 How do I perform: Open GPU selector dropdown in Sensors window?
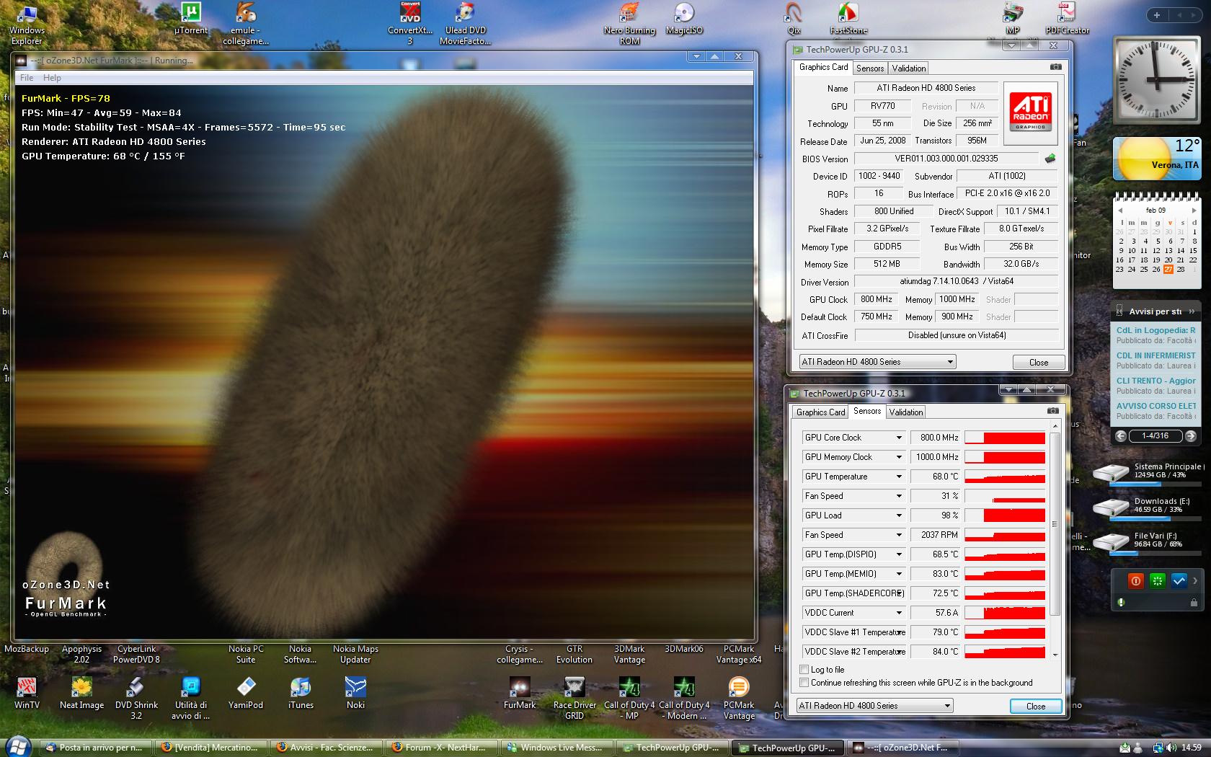point(875,706)
